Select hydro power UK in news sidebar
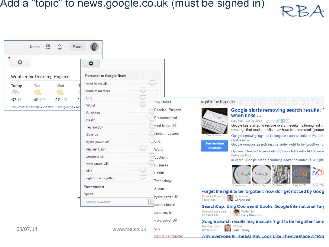Image resolution: width=329 pixels, height=247 pixels. 166,197
